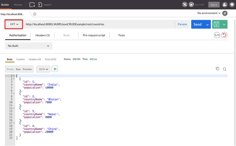Screen dimensions: 236x146
Task: Collapse JSON array at line 1
Action: (14, 76)
